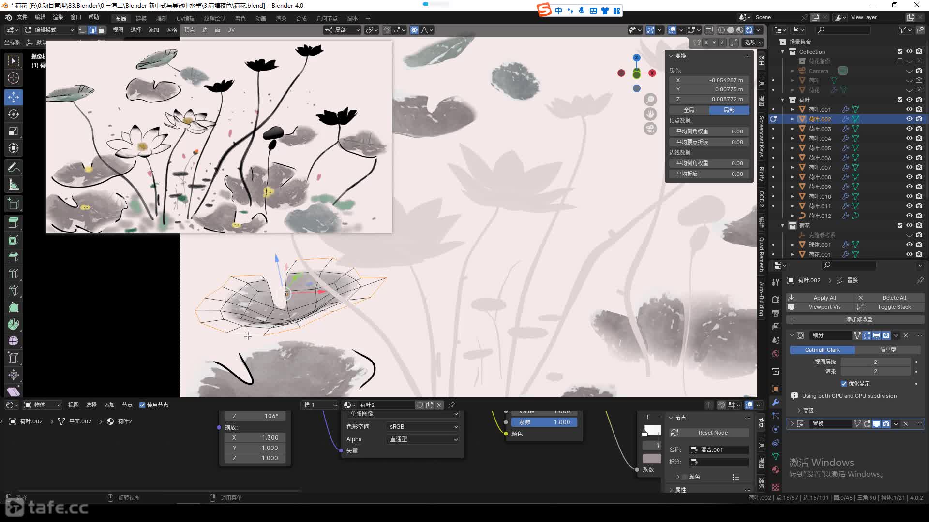Hide 荷叶.003 in the viewport
This screenshot has height=522, width=929.
click(x=909, y=129)
